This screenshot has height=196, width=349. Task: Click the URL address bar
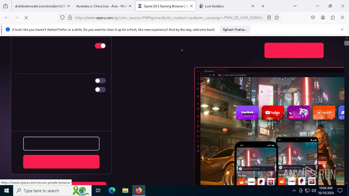coord(169,17)
